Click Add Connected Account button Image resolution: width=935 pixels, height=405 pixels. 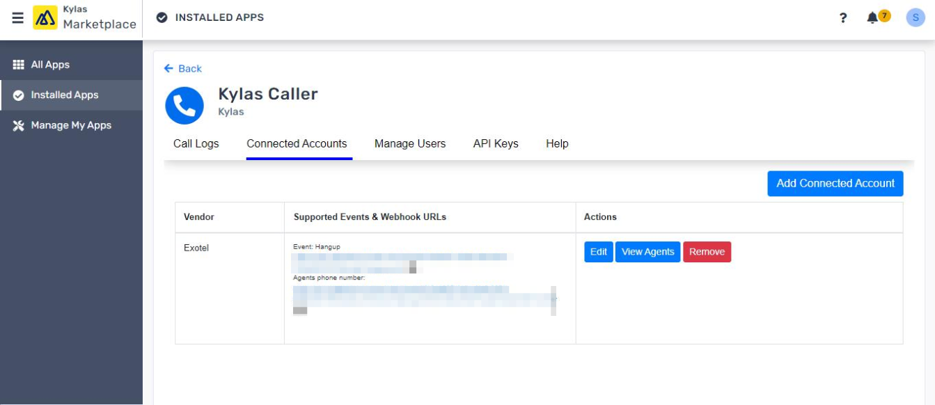coord(835,184)
